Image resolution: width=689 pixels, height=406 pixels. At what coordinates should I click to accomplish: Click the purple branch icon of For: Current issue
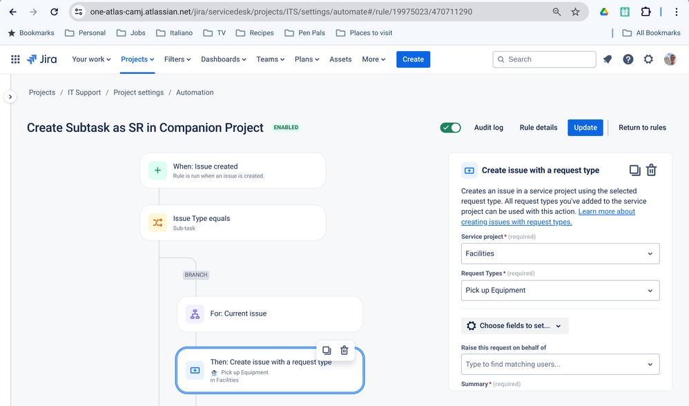(195, 314)
